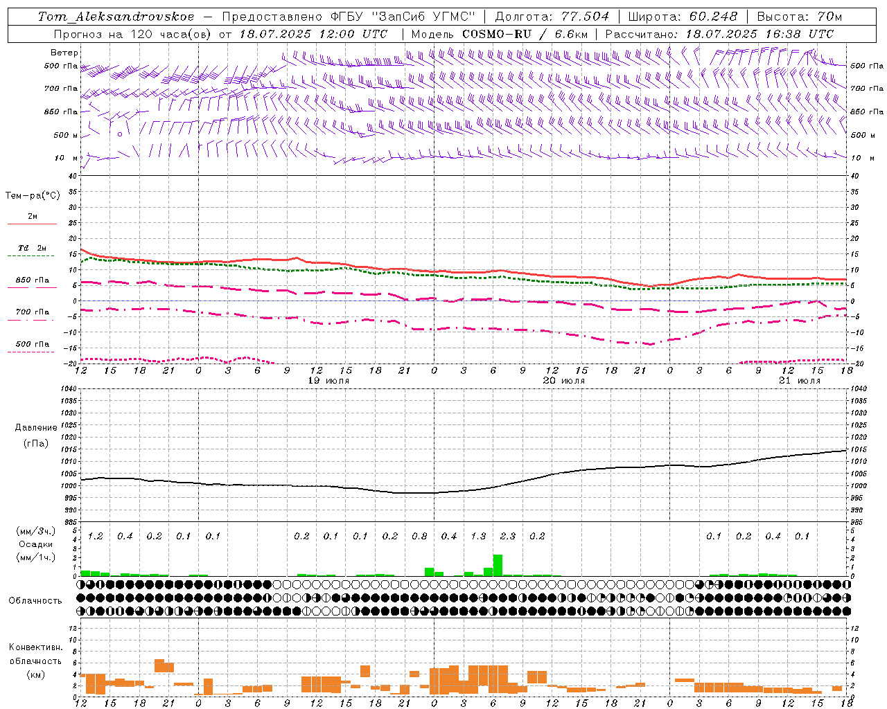Click the 21 июля date label
The height and width of the screenshot is (709, 887).
800,381
